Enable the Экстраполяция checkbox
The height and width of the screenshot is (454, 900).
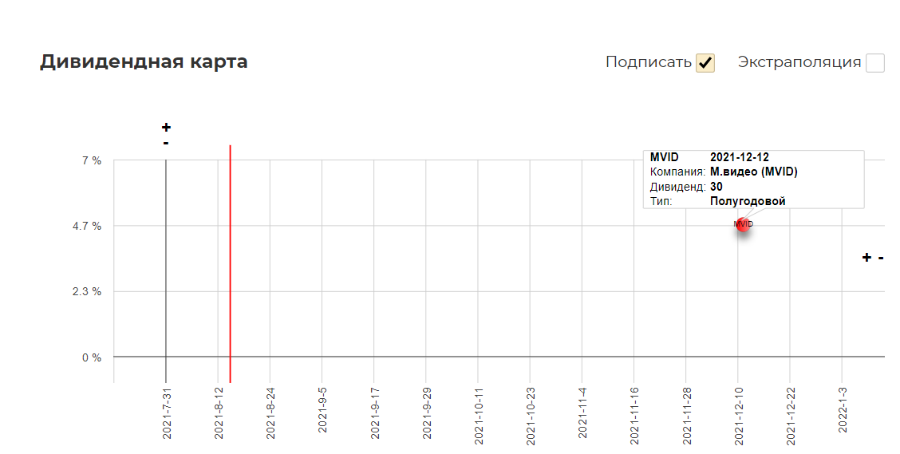tap(874, 62)
